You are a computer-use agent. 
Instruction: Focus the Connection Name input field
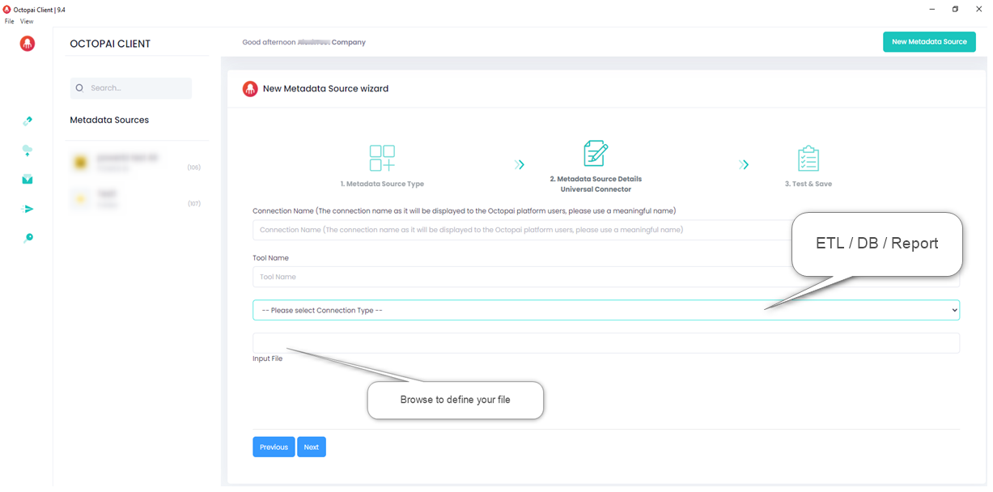tap(518, 230)
